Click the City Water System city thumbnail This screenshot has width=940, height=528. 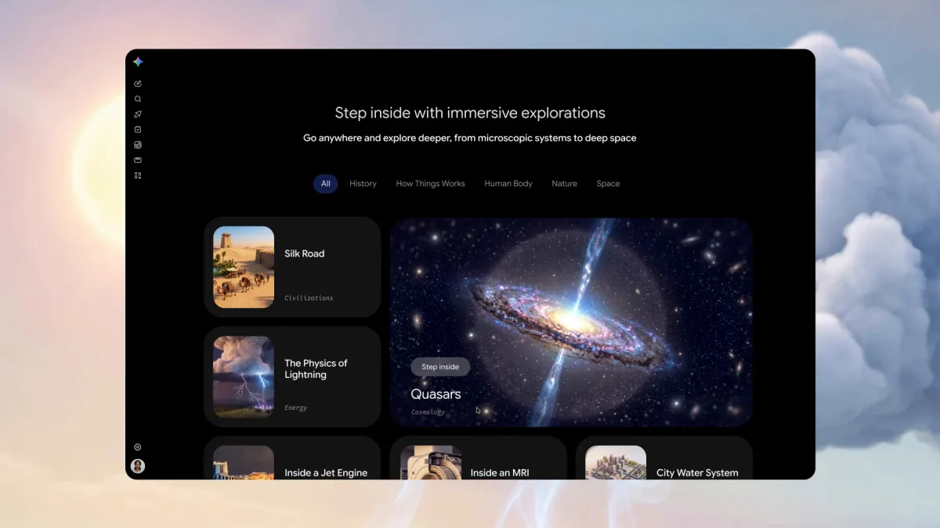click(616, 462)
